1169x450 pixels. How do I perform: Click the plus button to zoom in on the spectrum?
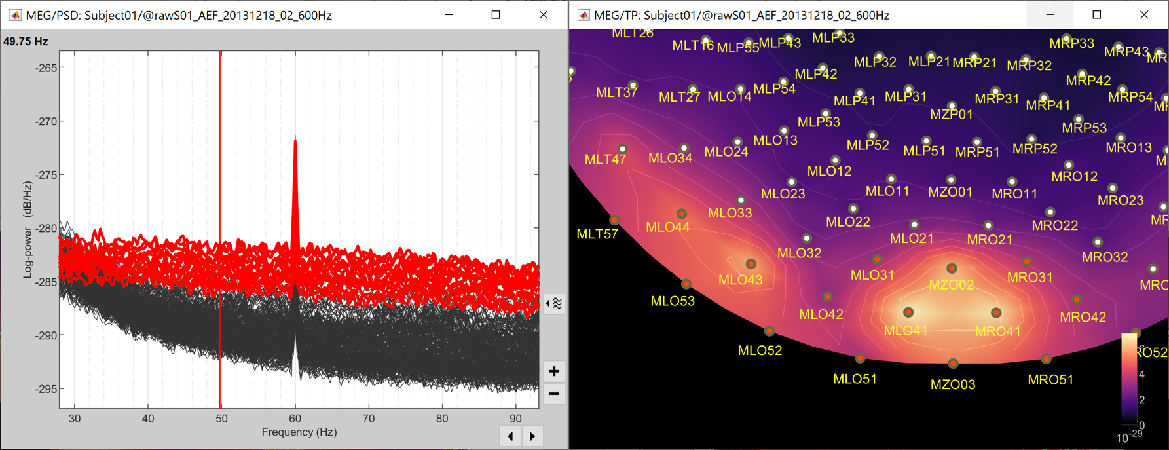tap(554, 371)
